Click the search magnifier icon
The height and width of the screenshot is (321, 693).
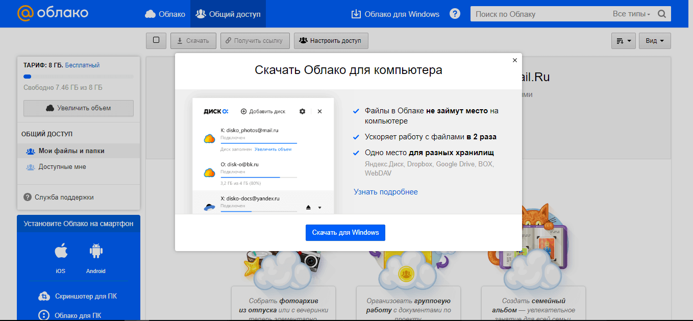point(662,14)
